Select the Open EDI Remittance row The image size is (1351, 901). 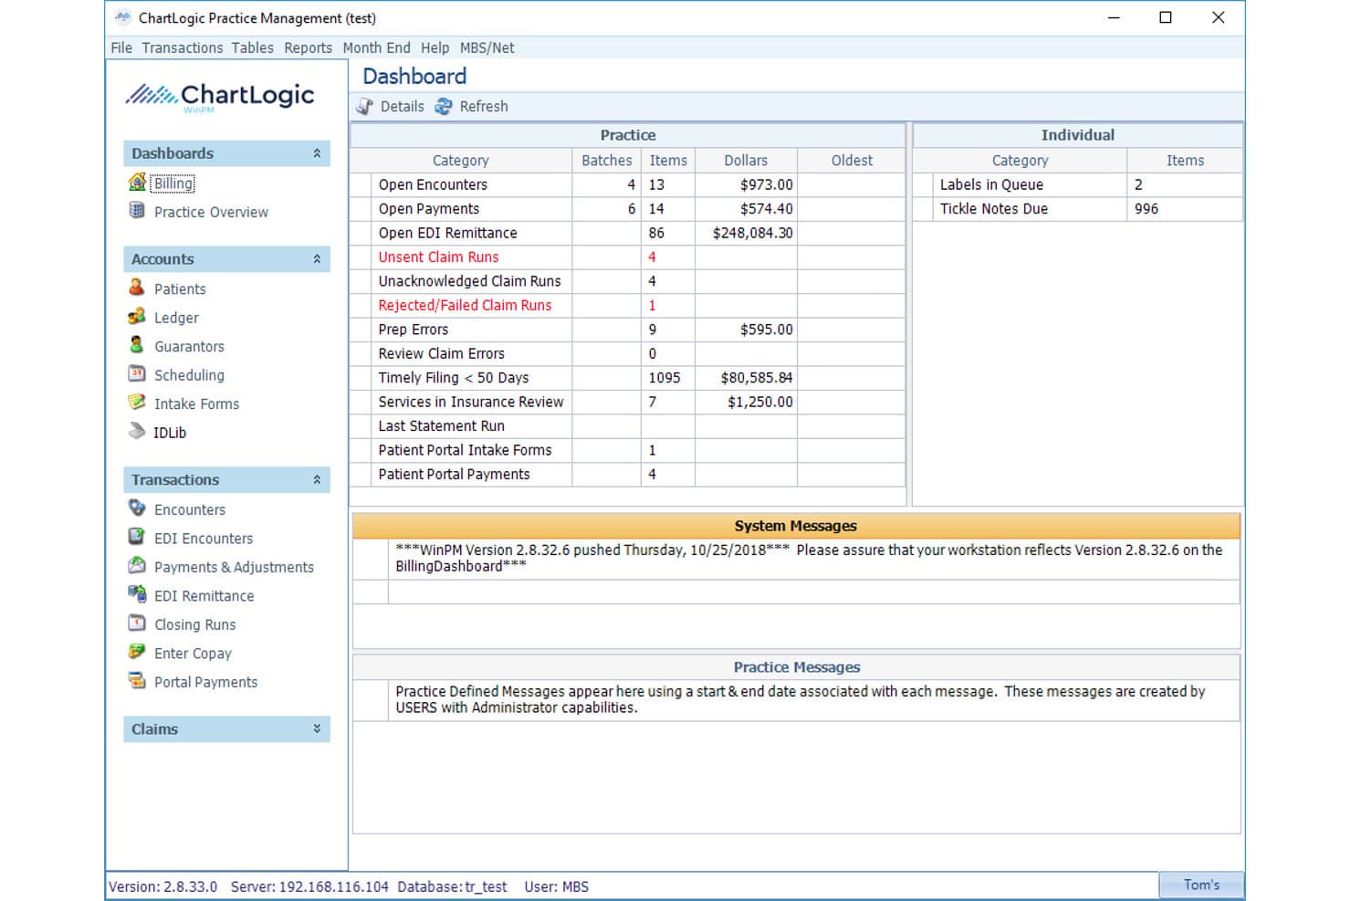(x=628, y=233)
